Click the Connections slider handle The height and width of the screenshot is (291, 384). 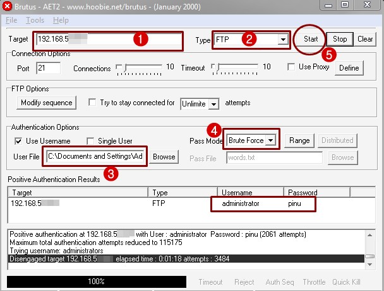[125, 67]
